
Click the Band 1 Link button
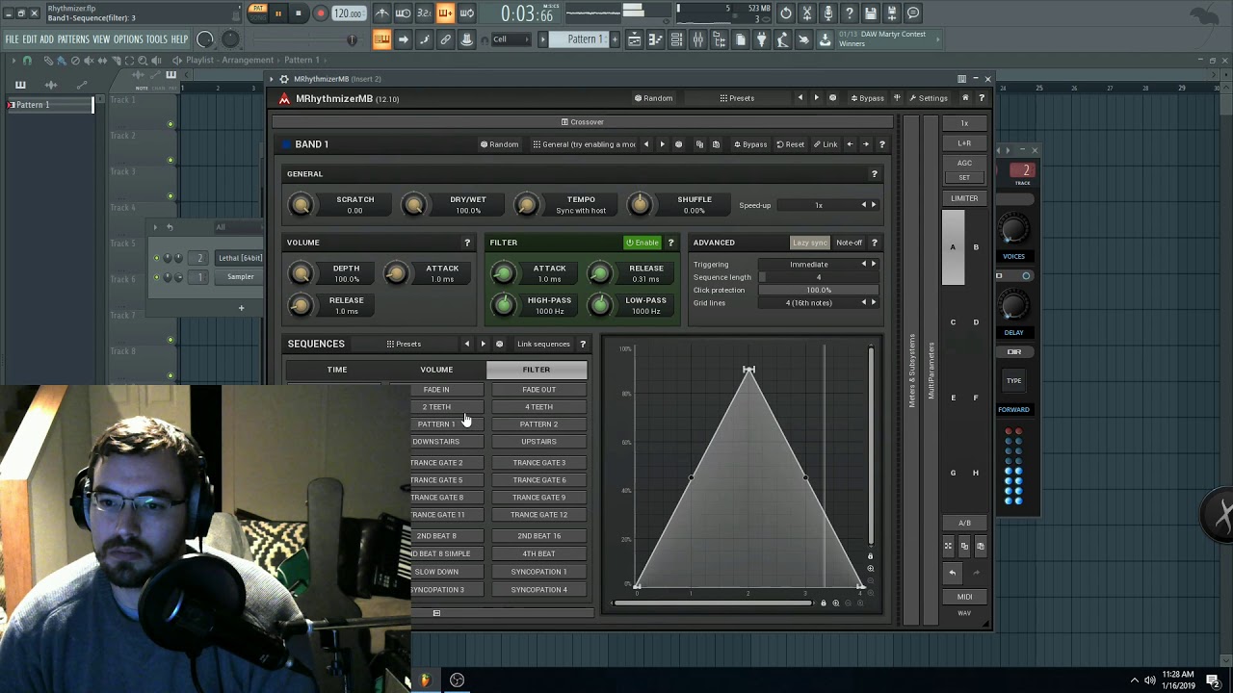(826, 144)
